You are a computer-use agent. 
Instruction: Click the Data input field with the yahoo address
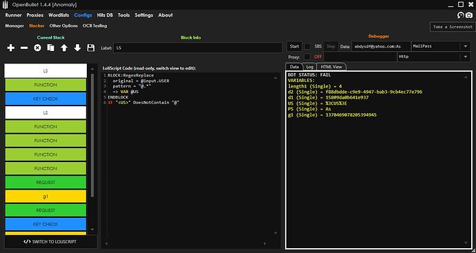coord(381,46)
